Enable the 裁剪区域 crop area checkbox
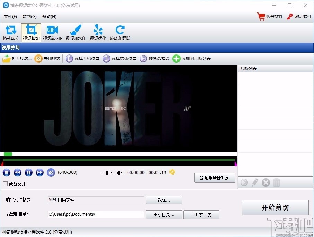 tap(6, 184)
